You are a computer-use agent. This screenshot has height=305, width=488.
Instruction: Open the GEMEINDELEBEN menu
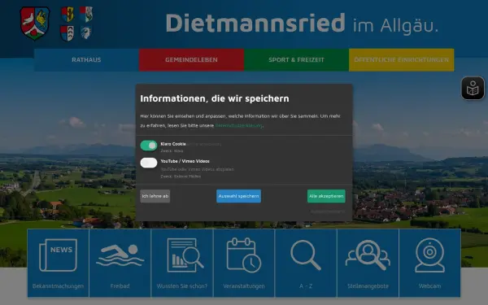(191, 59)
